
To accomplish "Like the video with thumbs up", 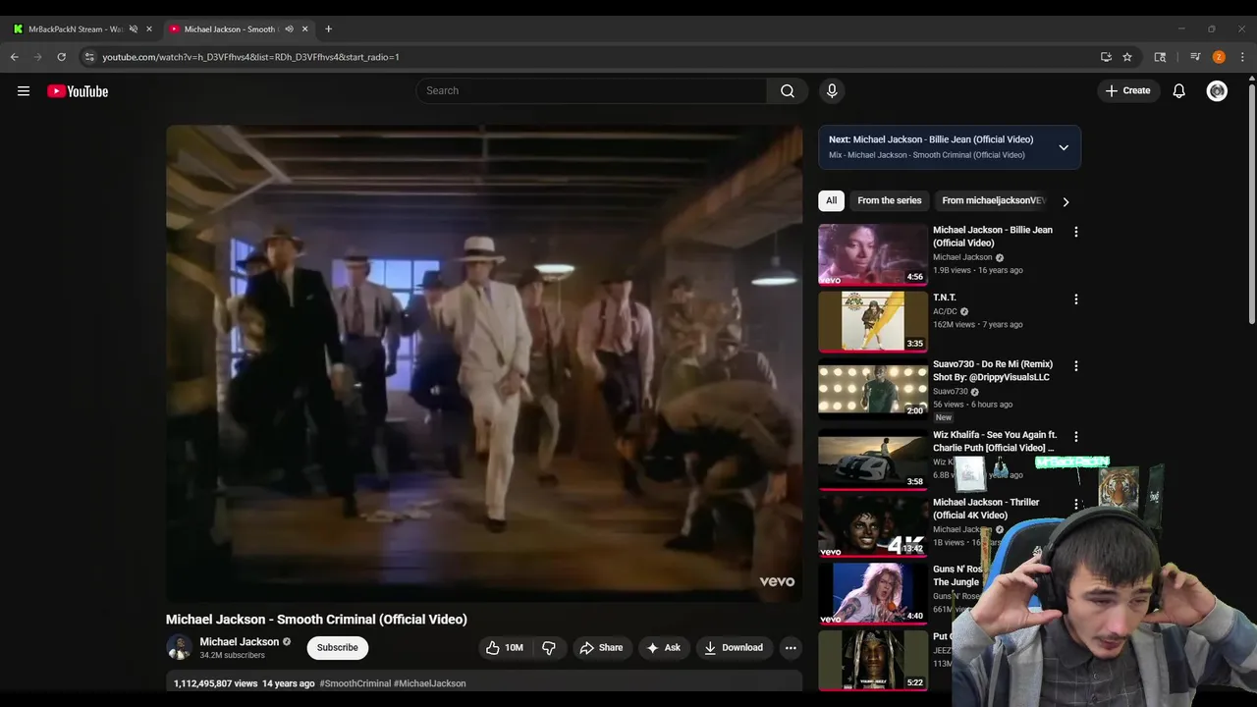I will pyautogui.click(x=504, y=647).
